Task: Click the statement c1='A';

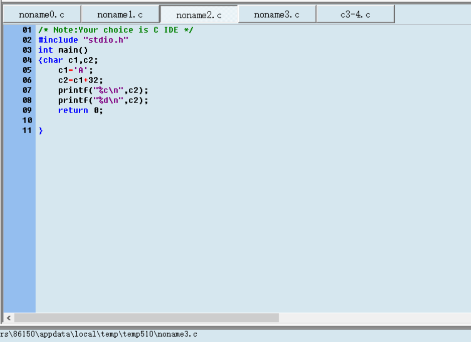Action: click(76, 70)
